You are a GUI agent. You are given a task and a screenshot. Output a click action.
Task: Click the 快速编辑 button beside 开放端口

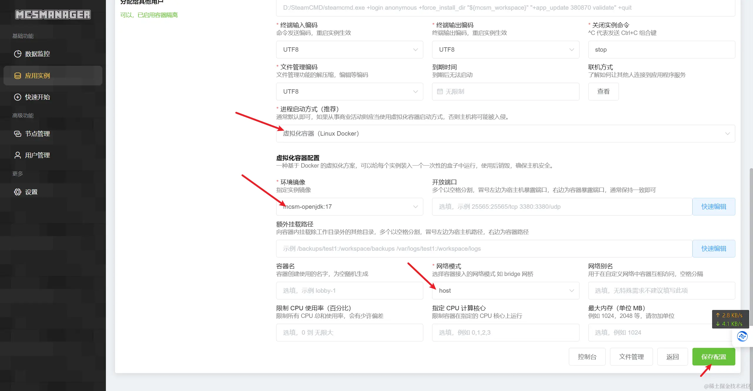pos(714,207)
